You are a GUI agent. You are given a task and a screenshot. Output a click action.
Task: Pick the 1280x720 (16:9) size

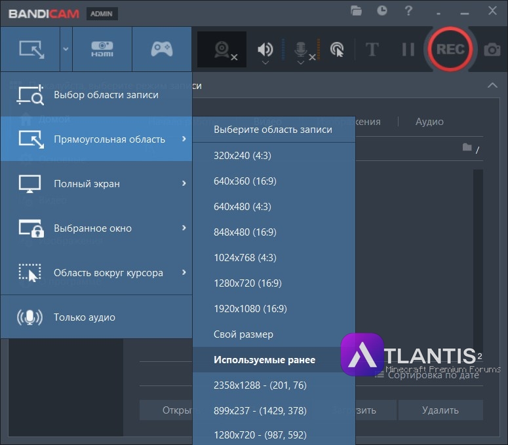(274, 283)
